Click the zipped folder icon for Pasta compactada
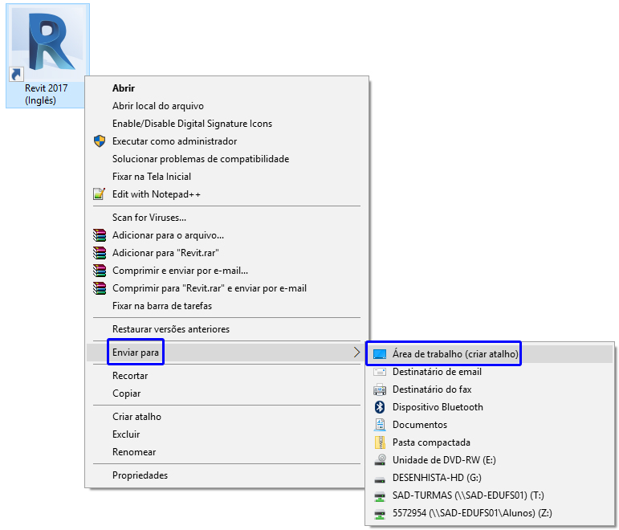The image size is (619, 530). (380, 442)
